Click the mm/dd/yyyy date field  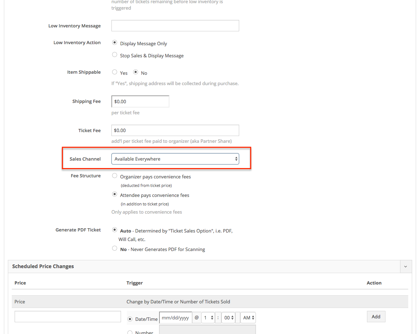175,318
